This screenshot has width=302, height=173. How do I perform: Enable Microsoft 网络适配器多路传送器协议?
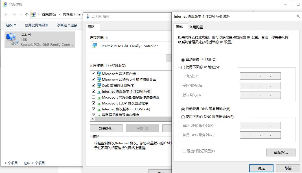pyautogui.click(x=94, y=97)
